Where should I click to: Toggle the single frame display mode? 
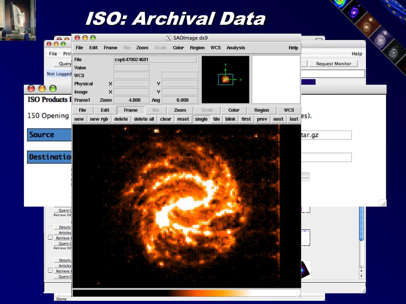pyautogui.click(x=201, y=119)
